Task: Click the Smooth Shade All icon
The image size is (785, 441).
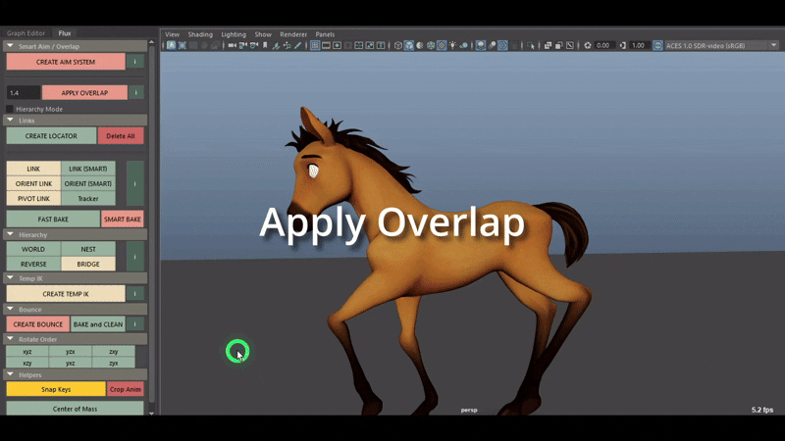Action: (409, 45)
